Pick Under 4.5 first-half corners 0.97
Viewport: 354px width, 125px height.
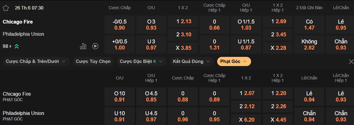click(151, 116)
